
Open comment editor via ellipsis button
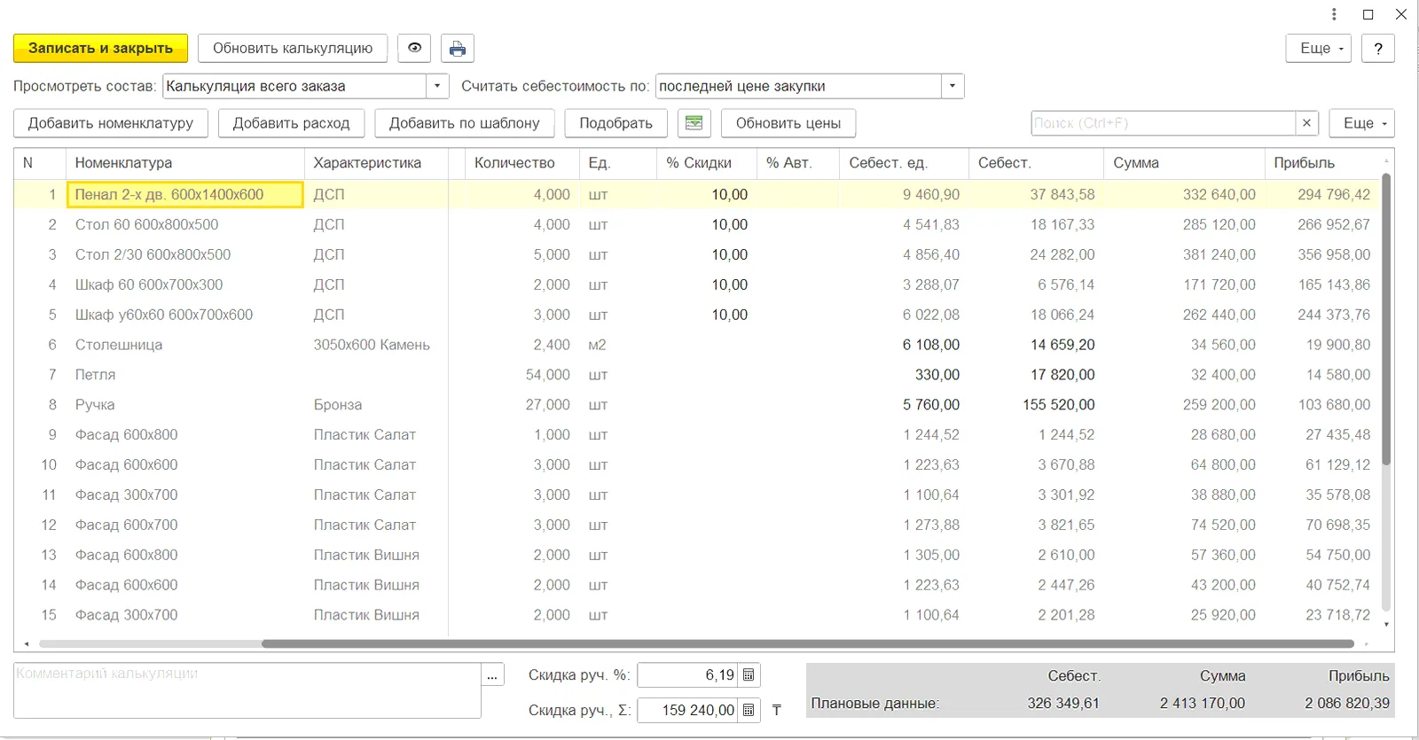[x=492, y=675]
